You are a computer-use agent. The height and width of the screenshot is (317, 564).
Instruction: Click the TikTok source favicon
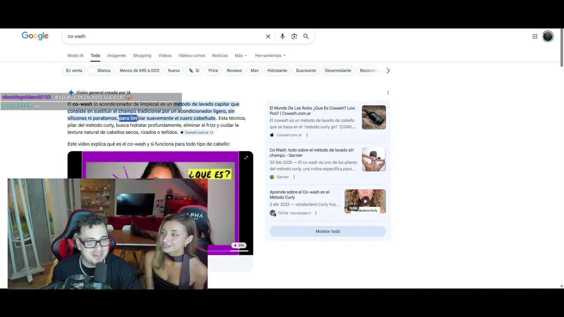pyautogui.click(x=273, y=213)
